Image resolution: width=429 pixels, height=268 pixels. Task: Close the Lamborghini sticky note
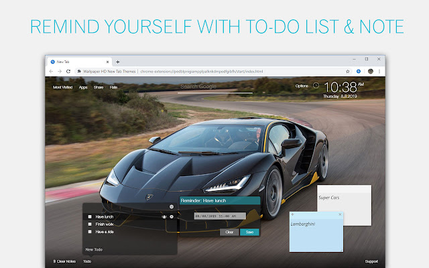(340, 214)
